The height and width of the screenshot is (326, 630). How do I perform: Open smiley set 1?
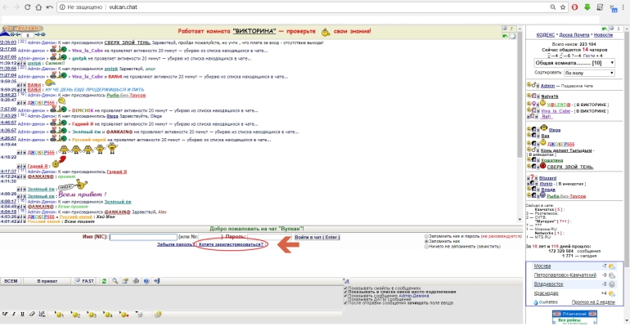[x=59, y=315]
